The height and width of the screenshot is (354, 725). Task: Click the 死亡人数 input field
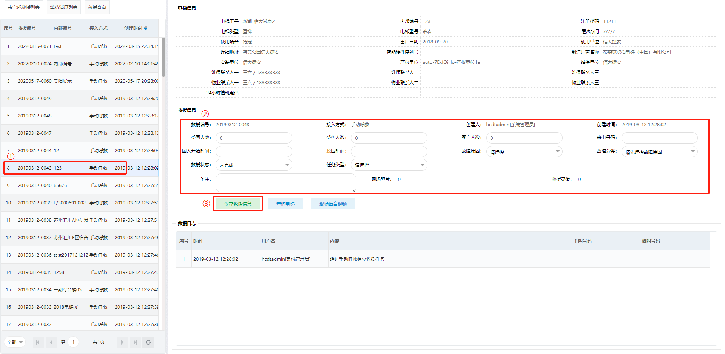(524, 138)
